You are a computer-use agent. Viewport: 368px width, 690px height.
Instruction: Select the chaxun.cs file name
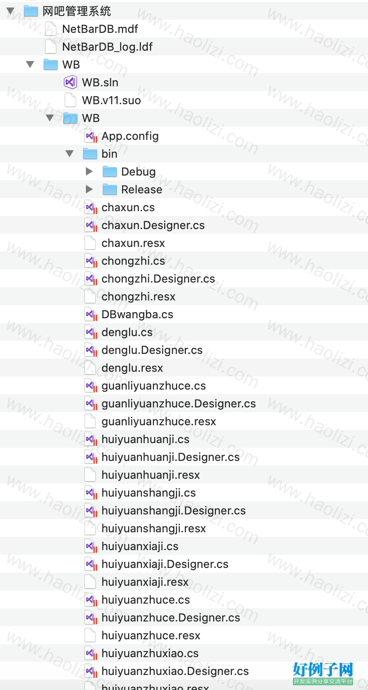coord(128,207)
